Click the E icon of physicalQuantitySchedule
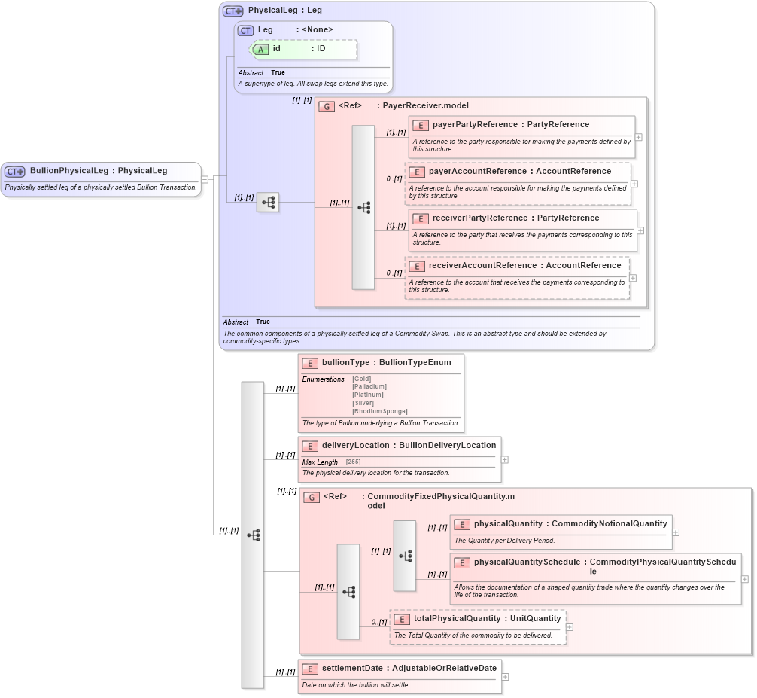Image resolution: width=757 pixels, height=698 pixels. click(462, 562)
